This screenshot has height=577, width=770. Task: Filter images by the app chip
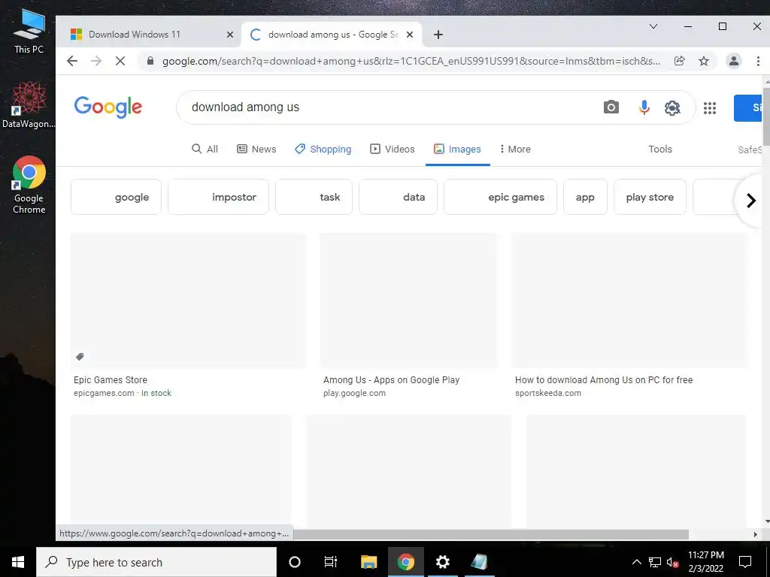point(585,197)
